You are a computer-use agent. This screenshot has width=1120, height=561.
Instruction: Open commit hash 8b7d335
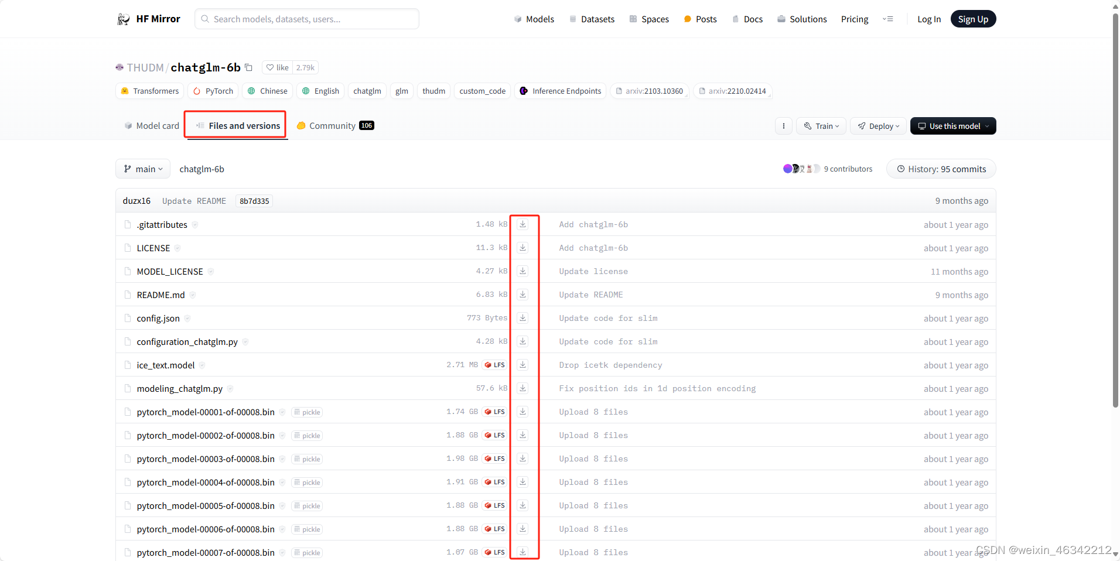pos(254,201)
